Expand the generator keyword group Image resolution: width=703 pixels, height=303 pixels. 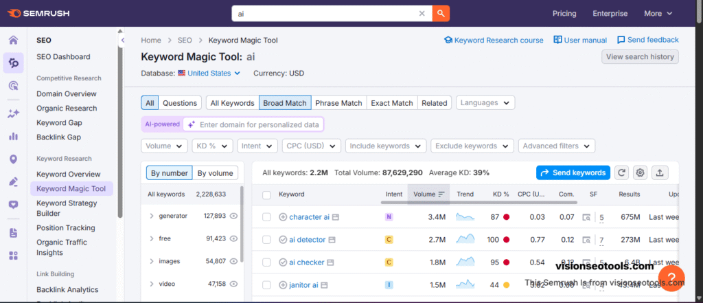click(152, 216)
